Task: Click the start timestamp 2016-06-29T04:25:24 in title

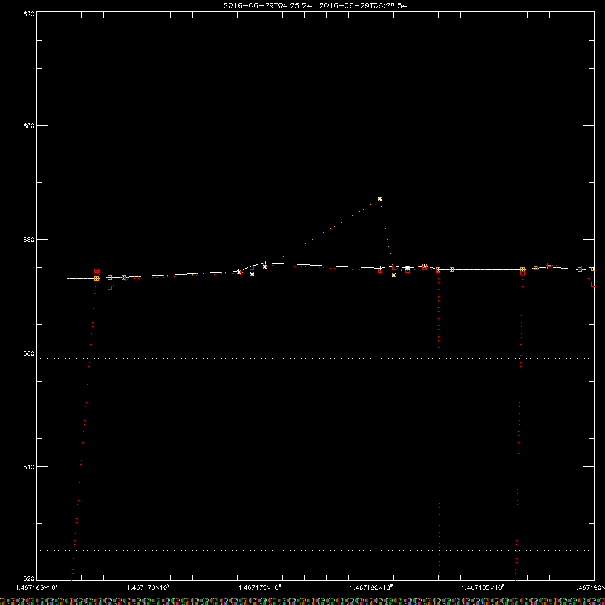Action: click(267, 6)
